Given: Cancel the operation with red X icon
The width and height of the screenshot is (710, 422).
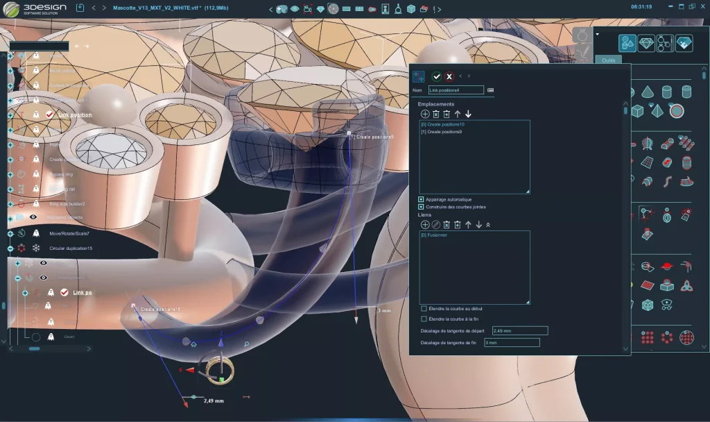Looking at the screenshot, I should pos(449,76).
